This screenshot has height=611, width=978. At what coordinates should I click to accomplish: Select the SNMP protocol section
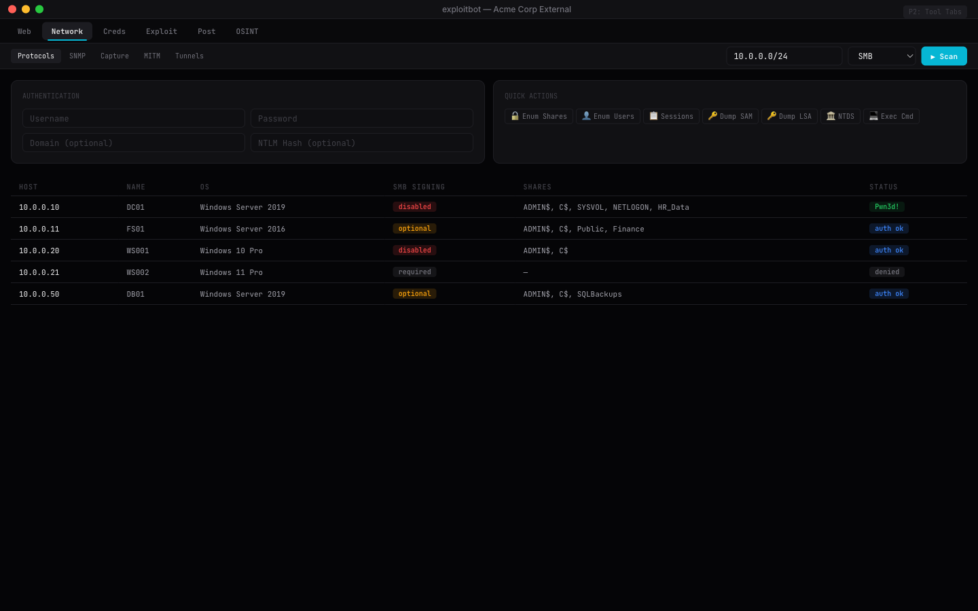click(x=77, y=56)
